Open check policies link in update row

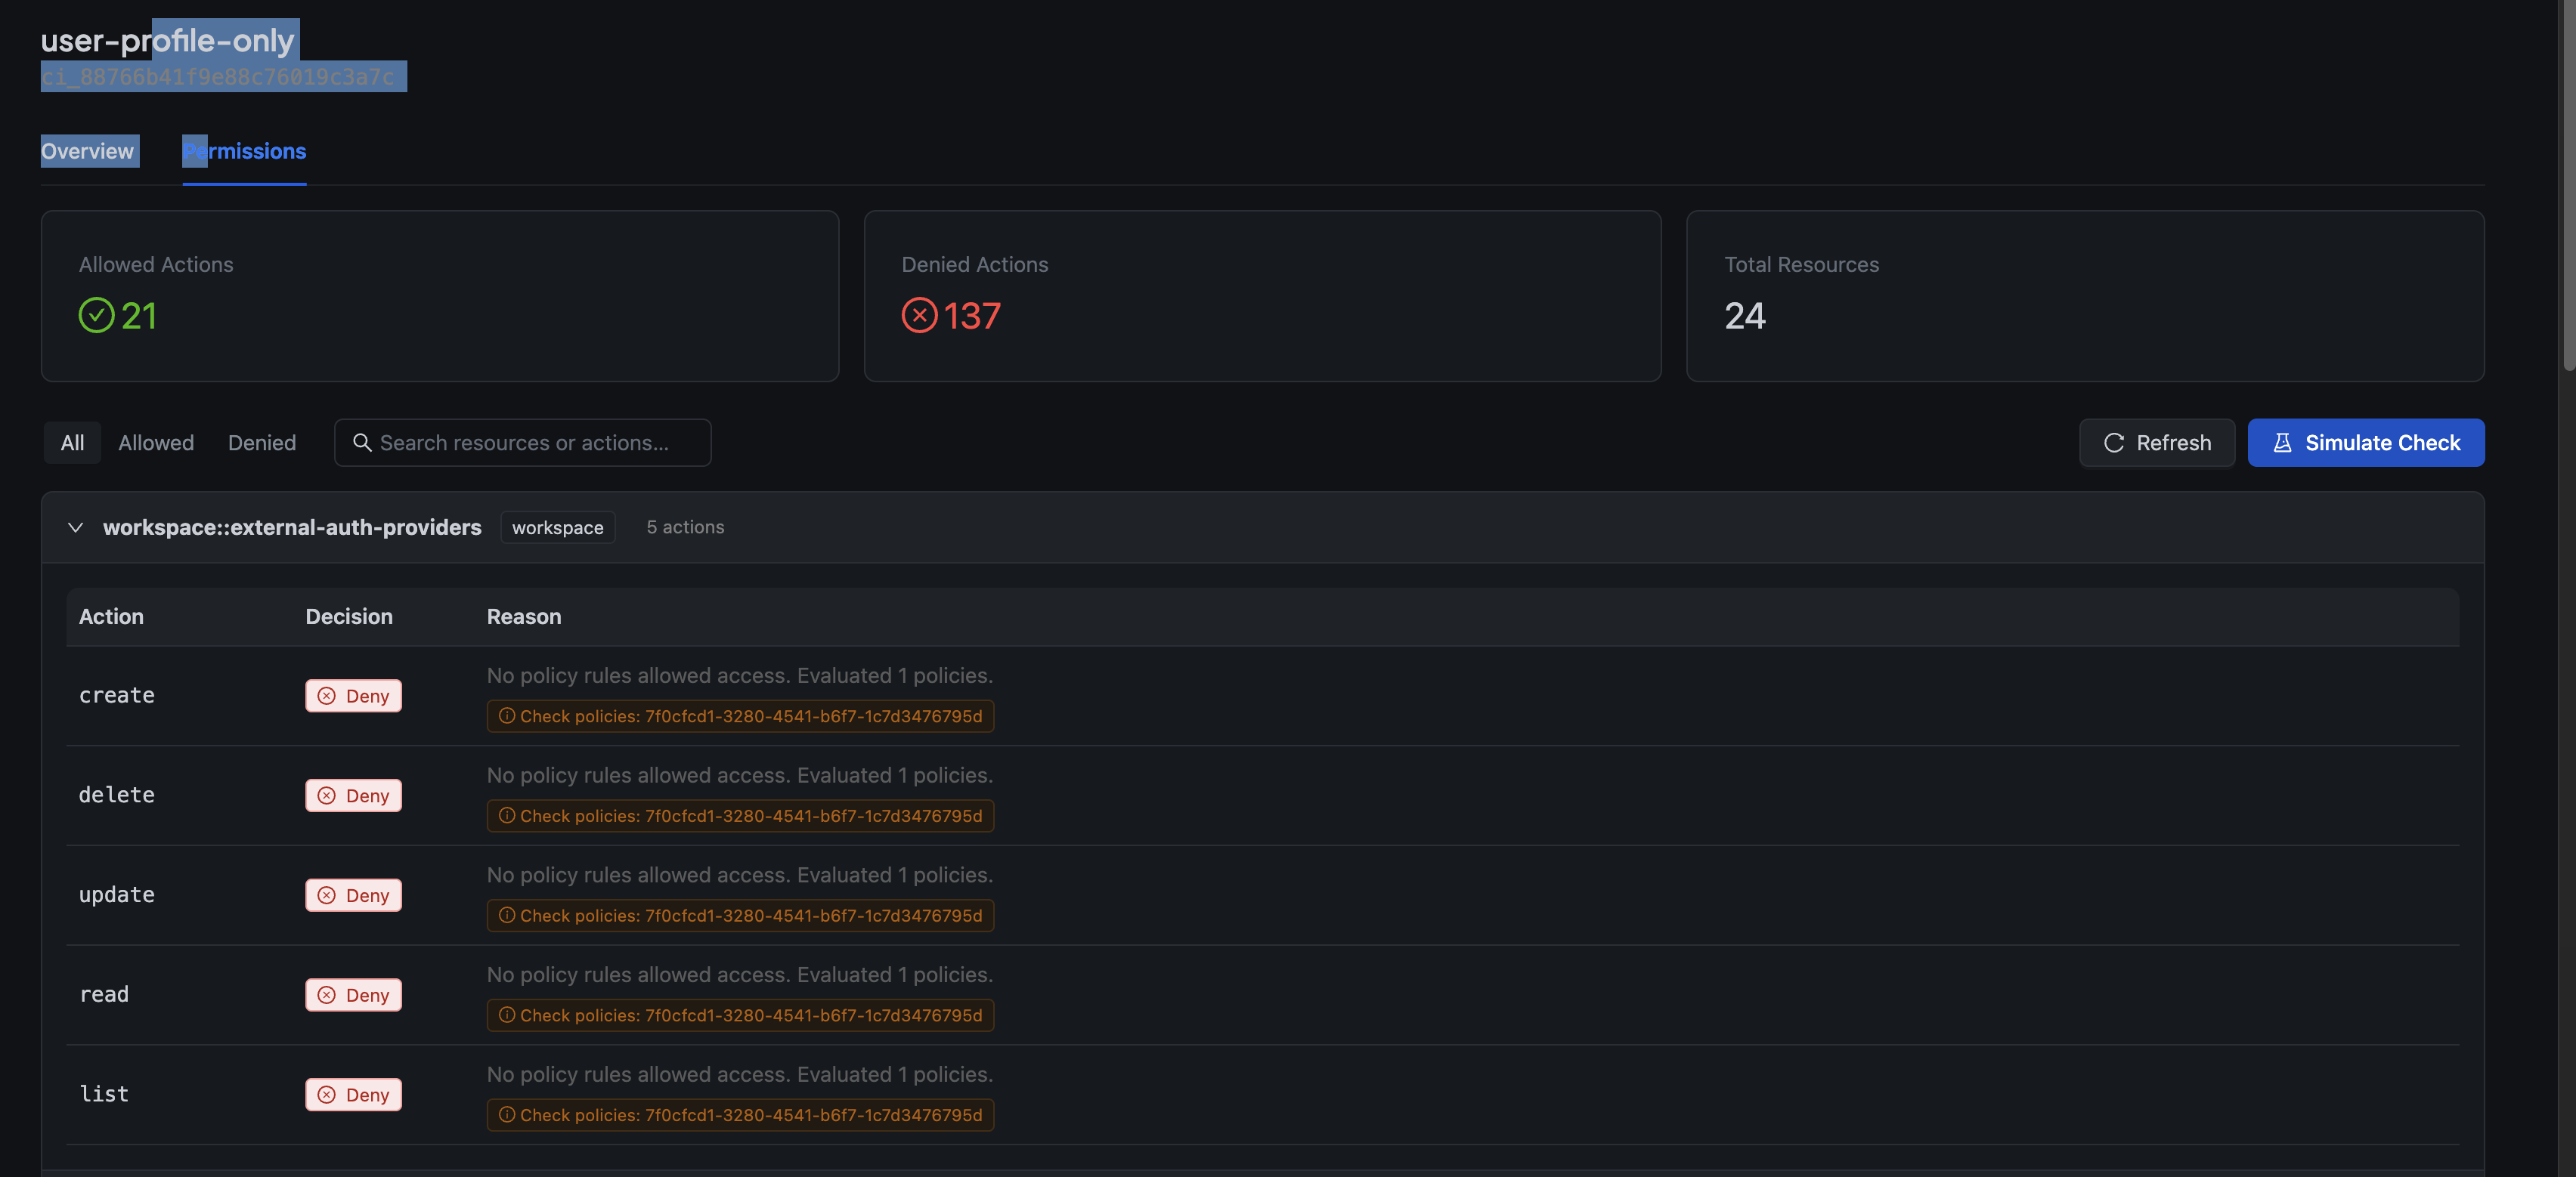(740, 915)
